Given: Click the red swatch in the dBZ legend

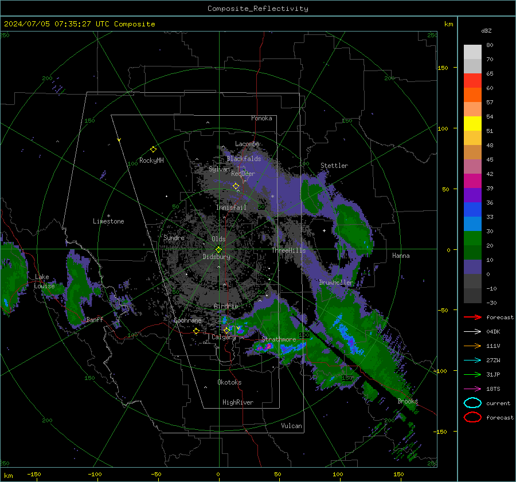Looking at the screenshot, I should [472, 81].
